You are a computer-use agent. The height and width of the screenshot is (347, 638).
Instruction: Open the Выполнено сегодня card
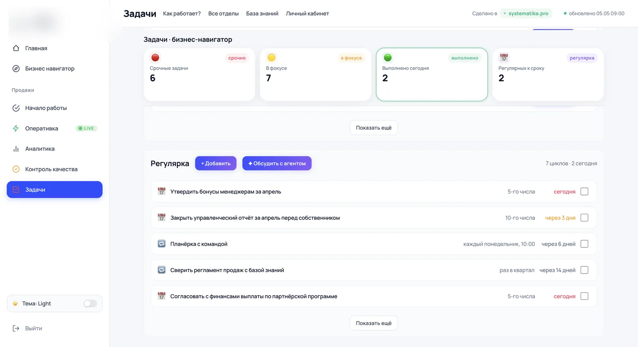tap(432, 75)
